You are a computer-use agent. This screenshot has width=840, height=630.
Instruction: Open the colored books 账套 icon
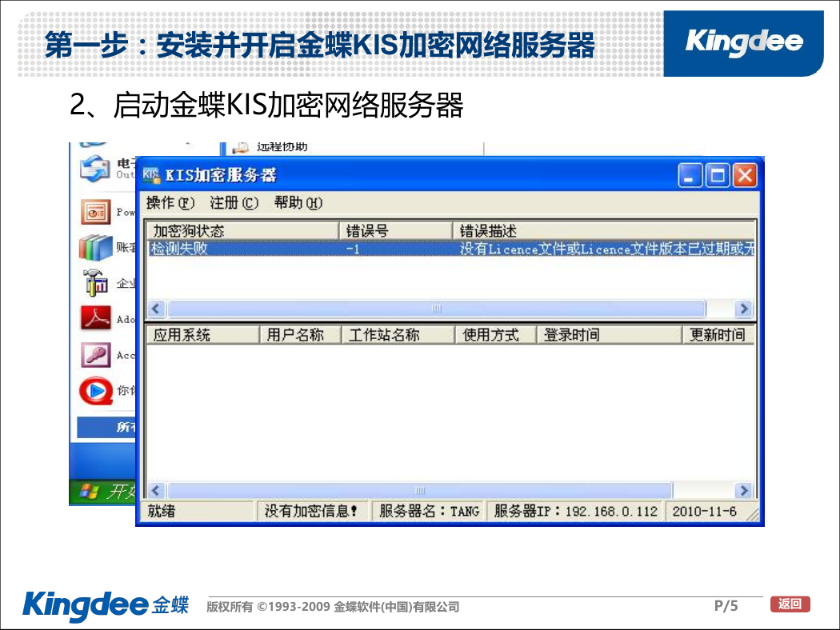96,247
